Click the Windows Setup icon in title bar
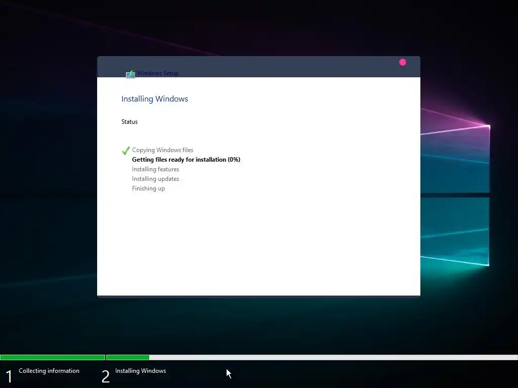The image size is (518, 388). click(x=131, y=74)
